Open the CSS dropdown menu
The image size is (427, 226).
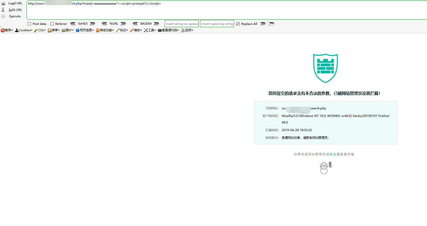click(40, 30)
